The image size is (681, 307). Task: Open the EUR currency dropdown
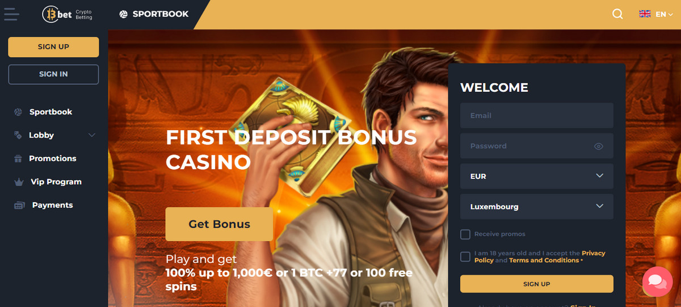click(537, 176)
